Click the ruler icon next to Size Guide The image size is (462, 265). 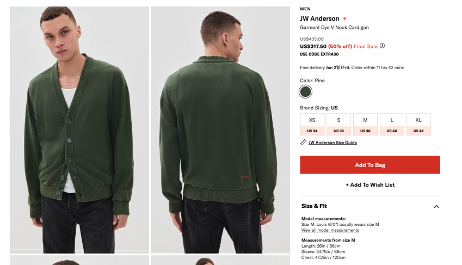click(x=303, y=143)
